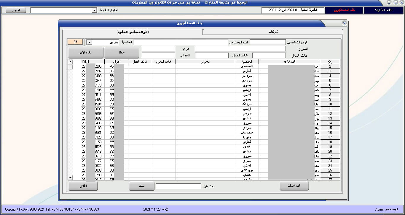Viewport: 405px width, 215px height.
Task: Click the الجنسية column header in the table
Action: pos(247,62)
